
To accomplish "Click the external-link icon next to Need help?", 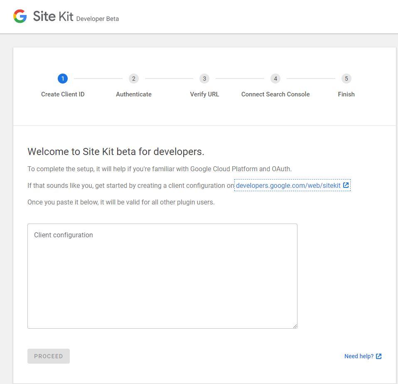I will tap(379, 356).
